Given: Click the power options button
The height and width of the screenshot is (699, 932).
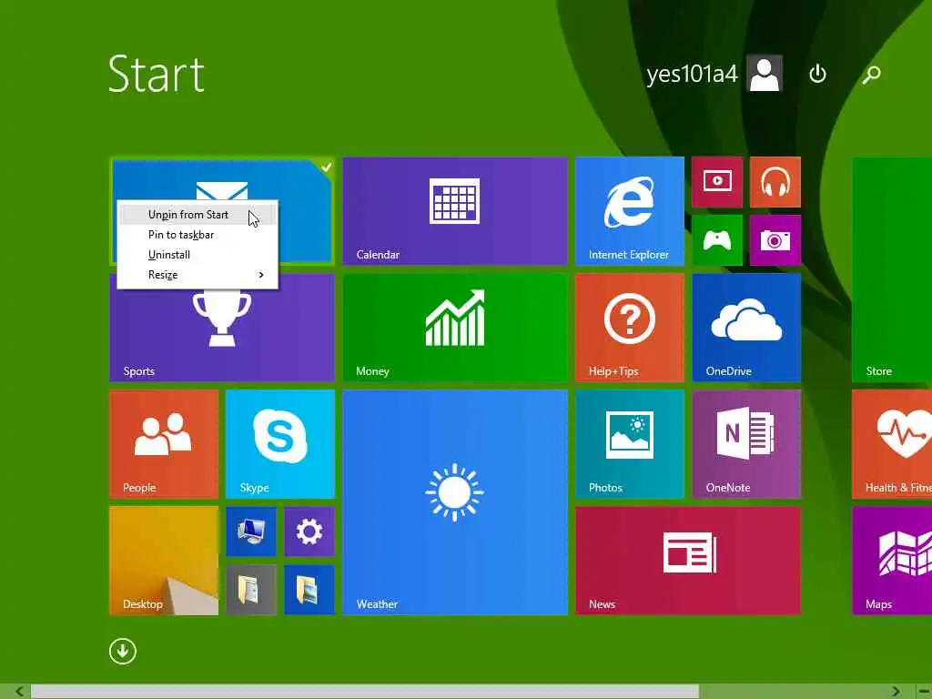Looking at the screenshot, I should click(818, 74).
